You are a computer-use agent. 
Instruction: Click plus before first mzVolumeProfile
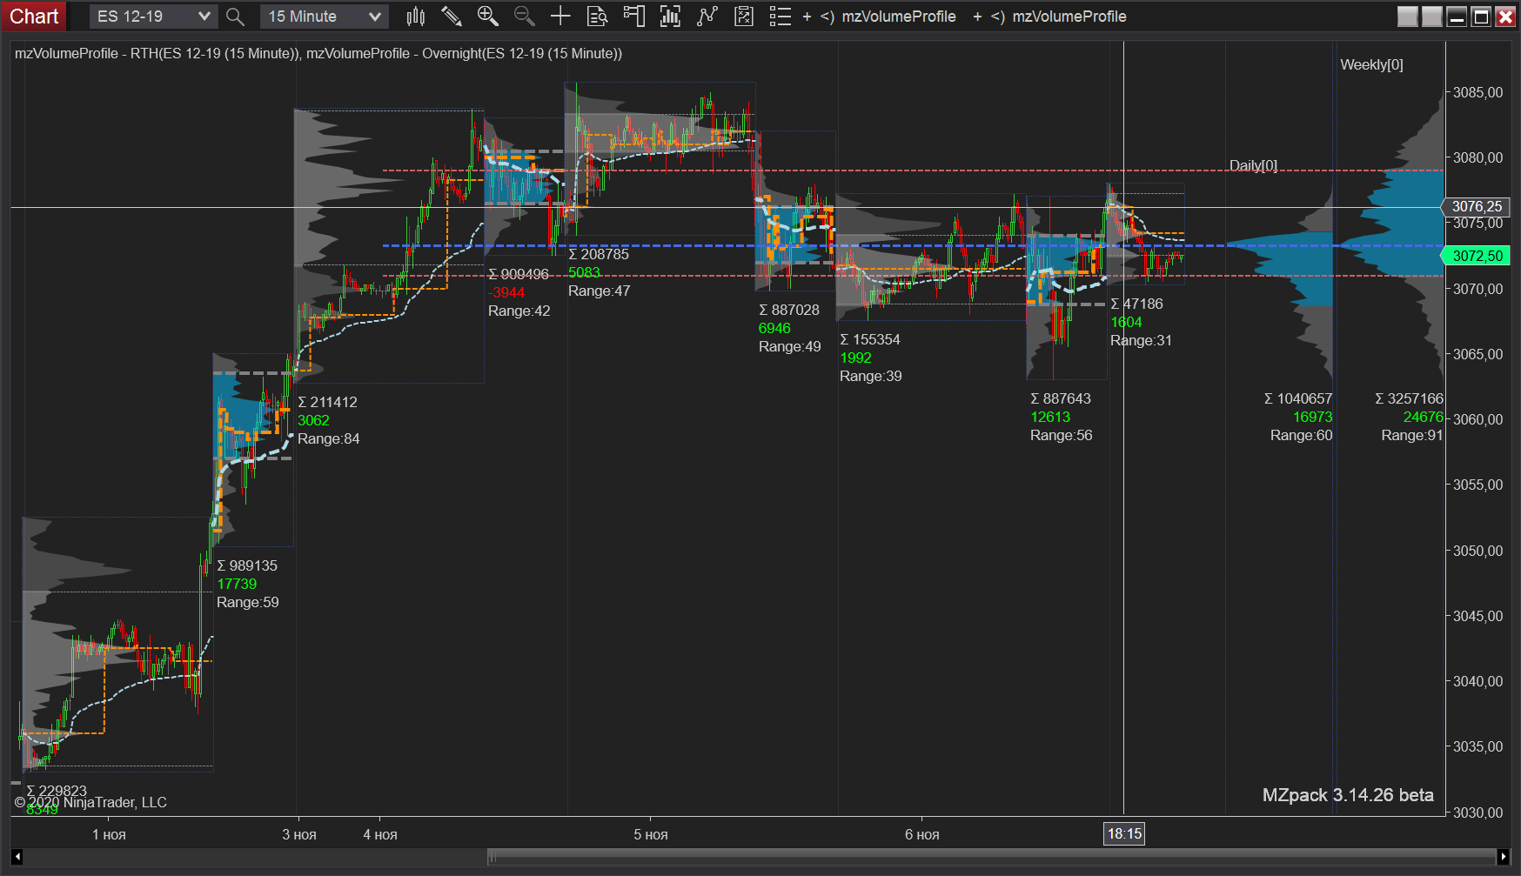point(807,17)
